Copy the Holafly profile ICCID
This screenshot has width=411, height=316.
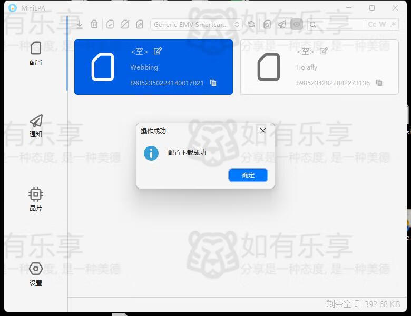click(x=379, y=83)
